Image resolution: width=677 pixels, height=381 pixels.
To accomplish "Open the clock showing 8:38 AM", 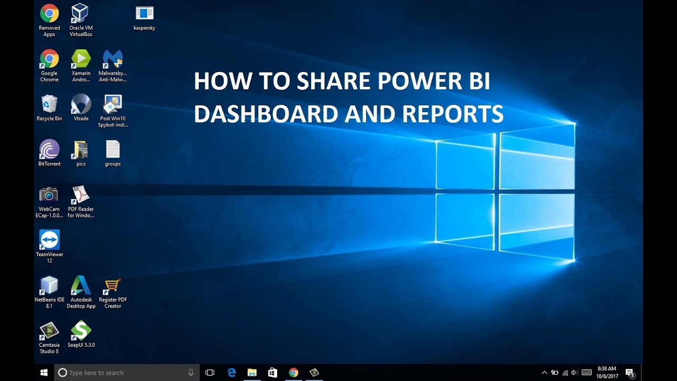I will click(607, 373).
